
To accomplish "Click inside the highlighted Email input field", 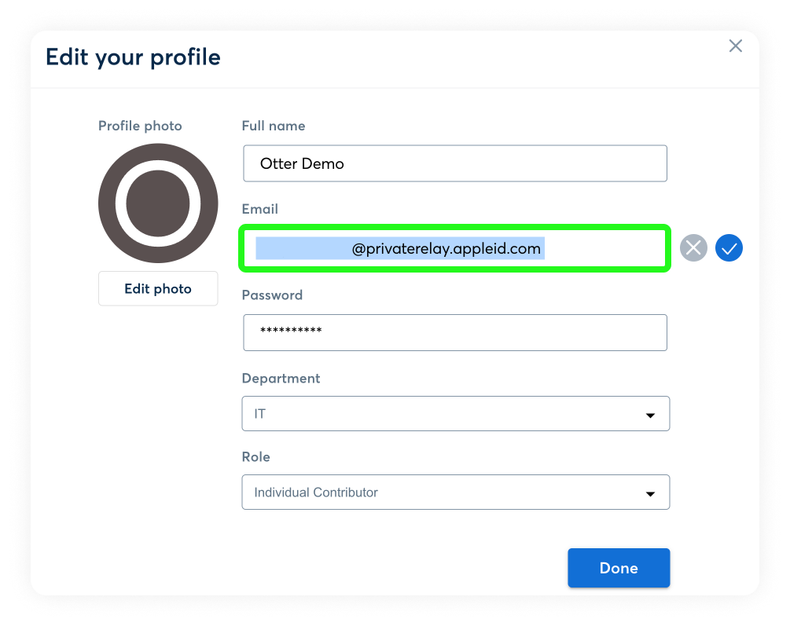I will click(455, 248).
